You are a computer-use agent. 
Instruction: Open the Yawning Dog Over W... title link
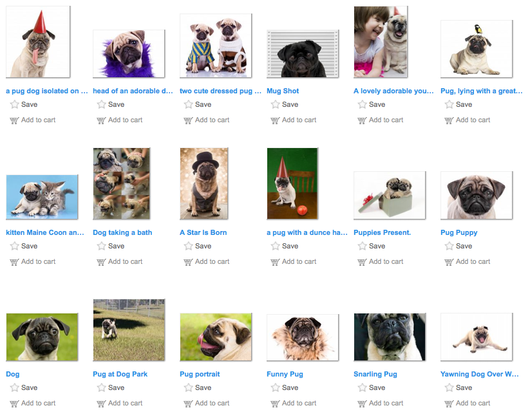(479, 374)
